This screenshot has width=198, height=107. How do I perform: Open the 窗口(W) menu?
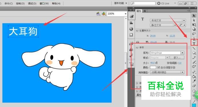(x=44, y=3)
